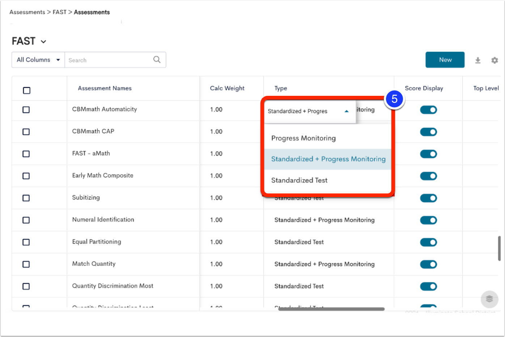Check the Quantity Discrimination Most row checkbox

[26, 286]
